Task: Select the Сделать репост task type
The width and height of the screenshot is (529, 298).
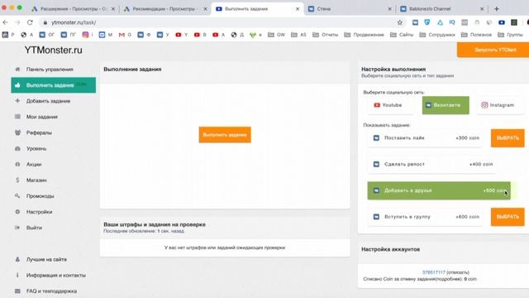Action: (431, 164)
